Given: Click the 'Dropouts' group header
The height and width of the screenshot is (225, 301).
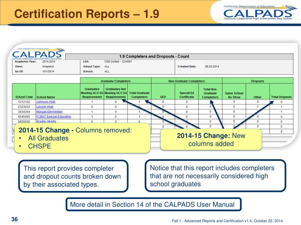Looking at the screenshot, I should tap(257, 81).
